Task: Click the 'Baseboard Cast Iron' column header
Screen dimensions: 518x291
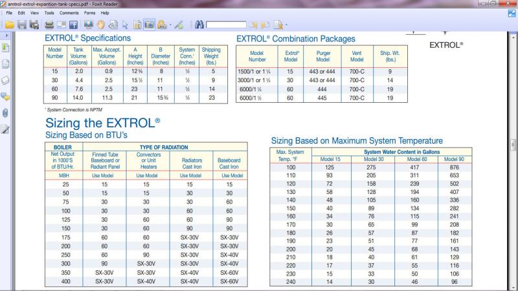Action: coord(229,164)
